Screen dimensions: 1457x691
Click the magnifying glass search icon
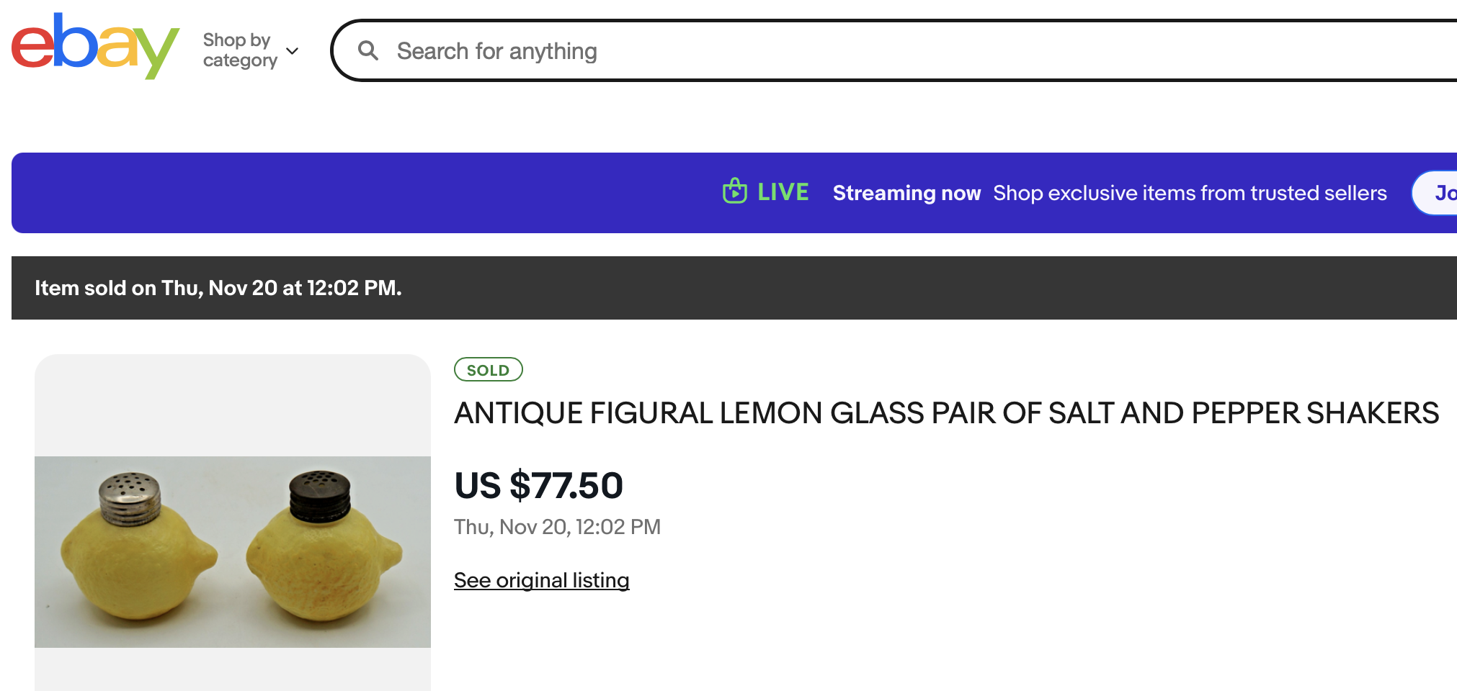coord(368,50)
